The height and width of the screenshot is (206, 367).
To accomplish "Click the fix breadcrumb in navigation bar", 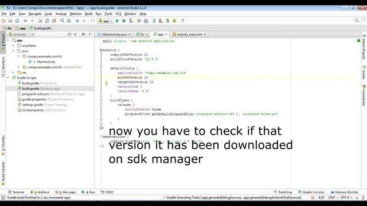I will (x=7, y=28).
